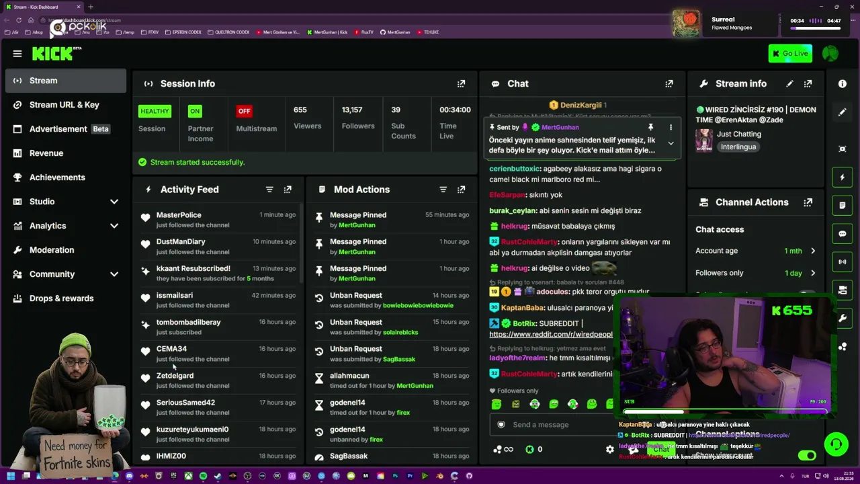Image resolution: width=860 pixels, height=484 pixels.
Task: Click the Go Live button
Action: 790,54
